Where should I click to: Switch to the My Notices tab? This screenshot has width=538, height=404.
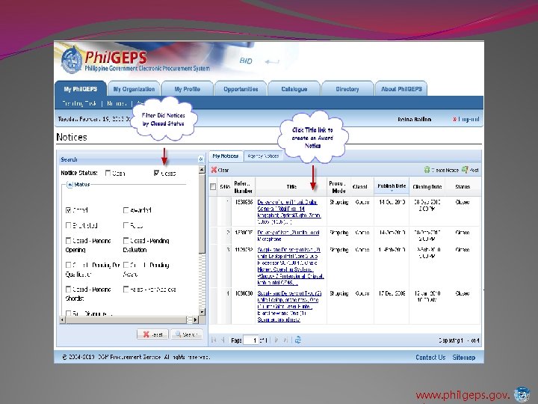click(226, 156)
